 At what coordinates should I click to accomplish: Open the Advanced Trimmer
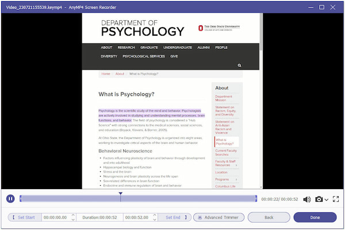pyautogui.click(x=219, y=217)
